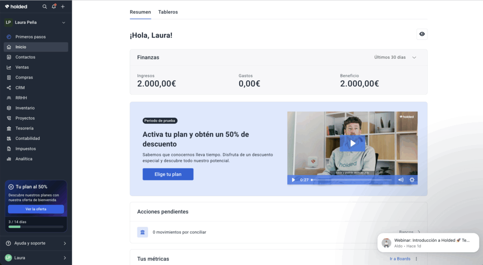The width and height of the screenshot is (483, 265).
Task: Click the Ventas chart icon
Action: coord(9,67)
